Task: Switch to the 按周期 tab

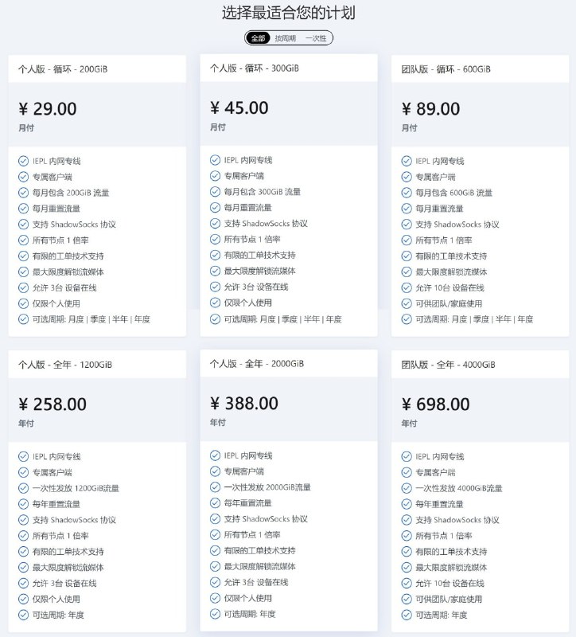Action: point(286,38)
